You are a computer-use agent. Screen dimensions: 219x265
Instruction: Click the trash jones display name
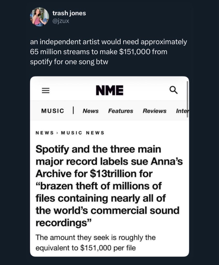click(69, 13)
